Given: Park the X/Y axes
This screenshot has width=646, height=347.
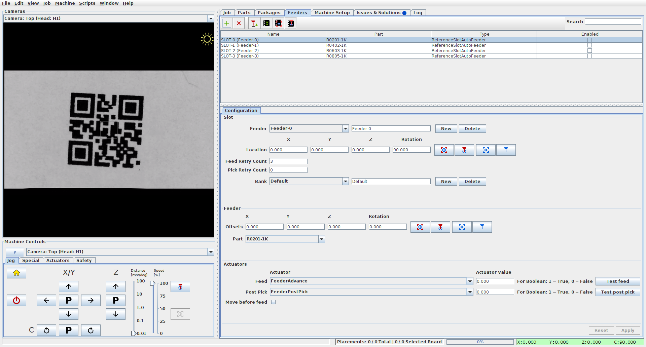Looking at the screenshot, I should pos(69,300).
